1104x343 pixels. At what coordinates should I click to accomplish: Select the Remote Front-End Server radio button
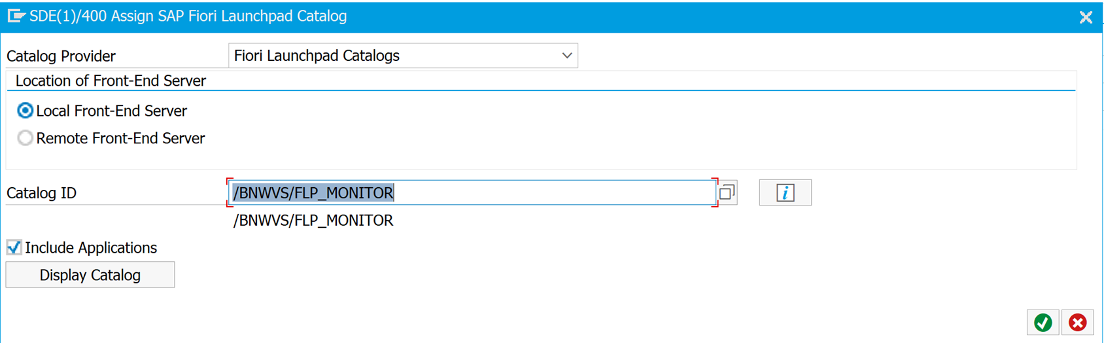[x=26, y=138]
